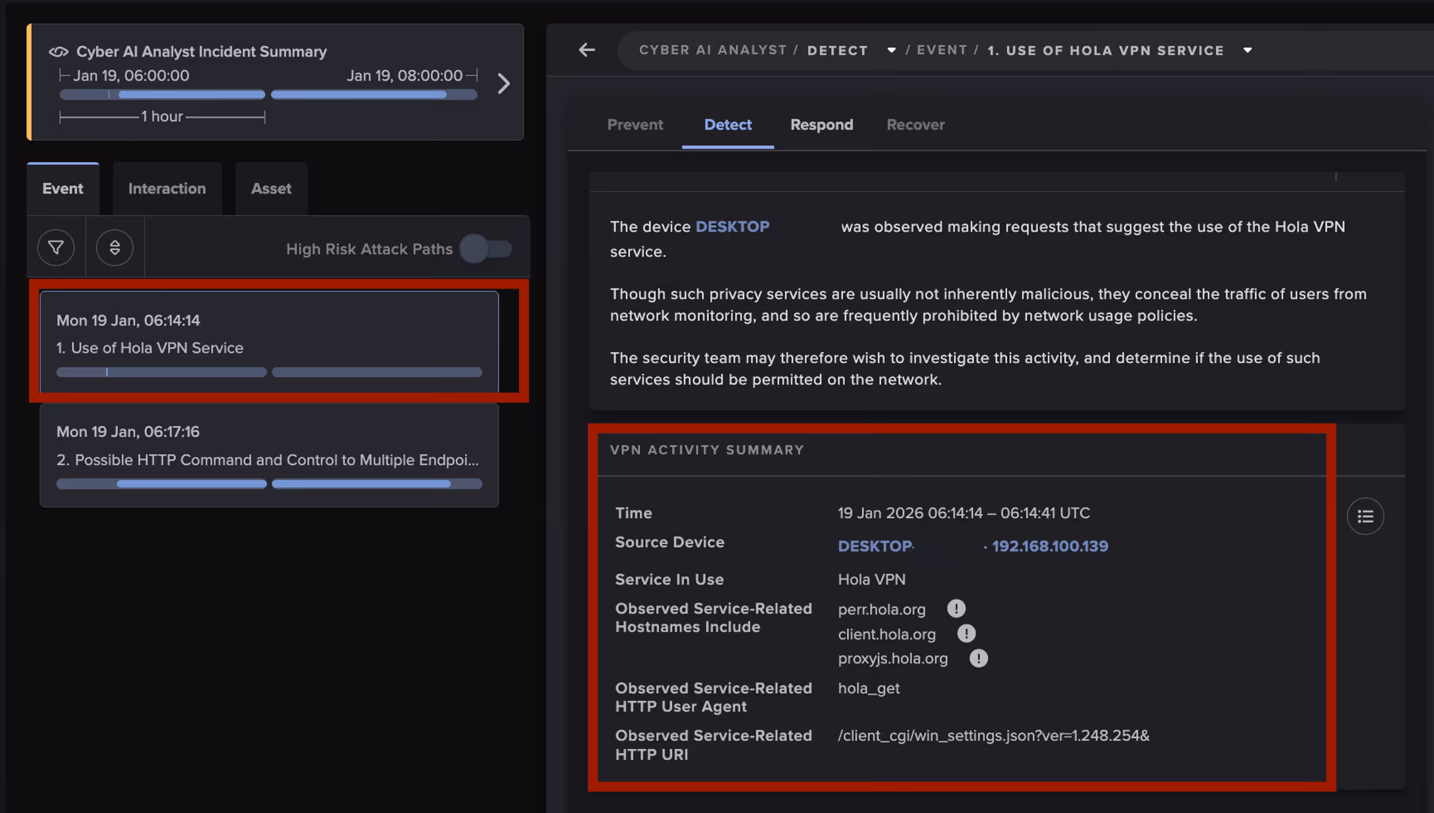This screenshot has height=813, width=1434.
Task: Click the perr.hola.org hostname
Action: coord(882,609)
